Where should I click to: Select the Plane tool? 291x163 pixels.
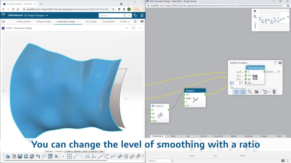[88, 157]
